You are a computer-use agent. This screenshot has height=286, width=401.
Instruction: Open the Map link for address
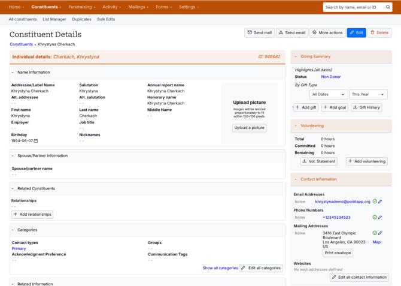pyautogui.click(x=376, y=242)
